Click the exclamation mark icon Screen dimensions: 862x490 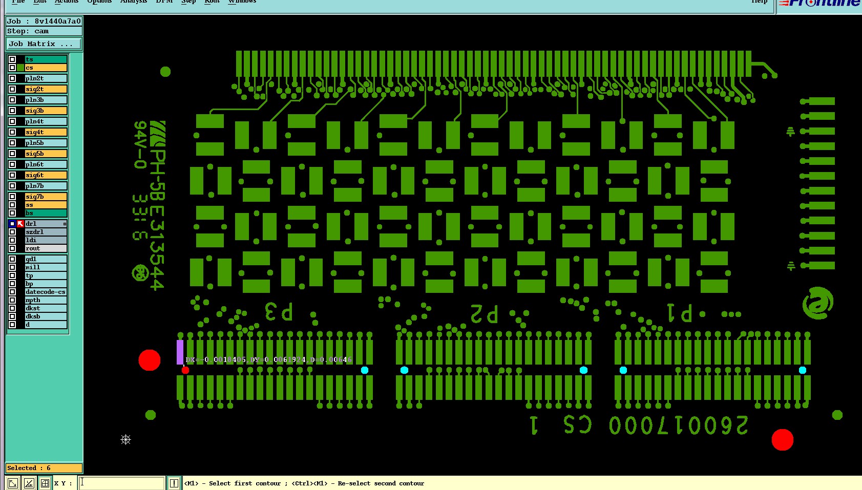[174, 483]
